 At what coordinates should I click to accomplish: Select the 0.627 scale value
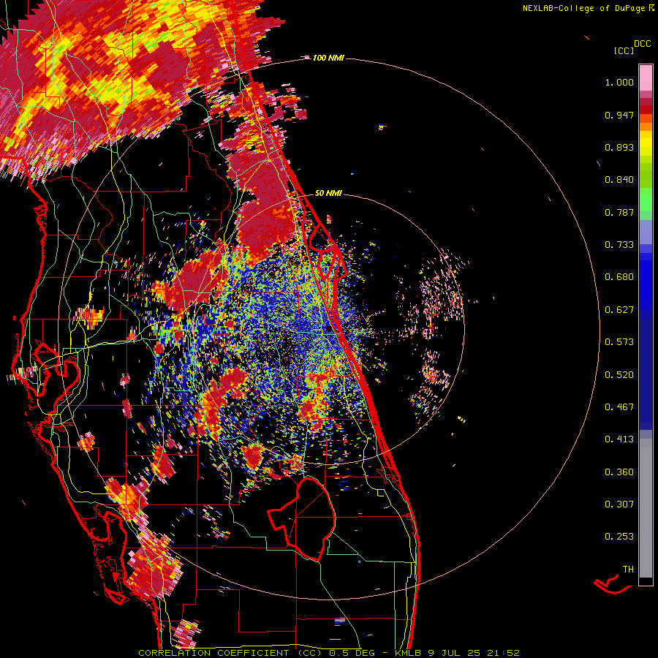(619, 310)
